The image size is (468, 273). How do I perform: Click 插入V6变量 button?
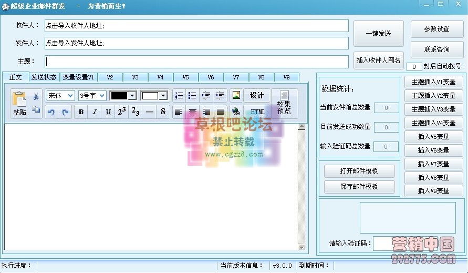pyautogui.click(x=434, y=150)
